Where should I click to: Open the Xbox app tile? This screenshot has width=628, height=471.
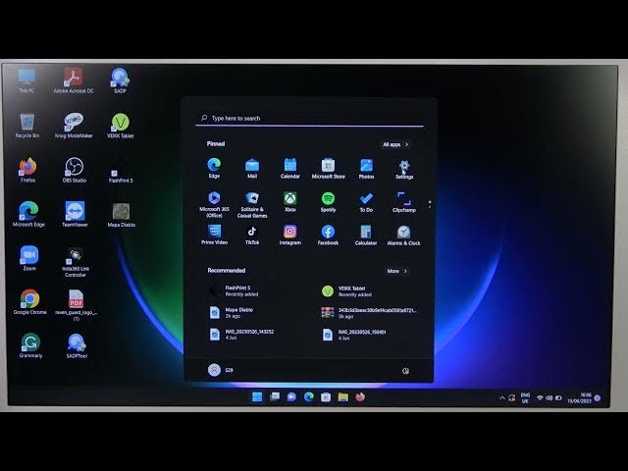[290, 200]
